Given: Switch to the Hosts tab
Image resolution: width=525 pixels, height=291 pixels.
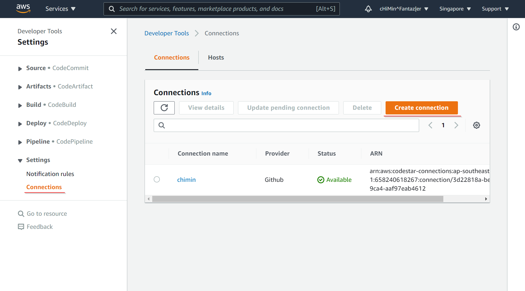Looking at the screenshot, I should pos(216,57).
